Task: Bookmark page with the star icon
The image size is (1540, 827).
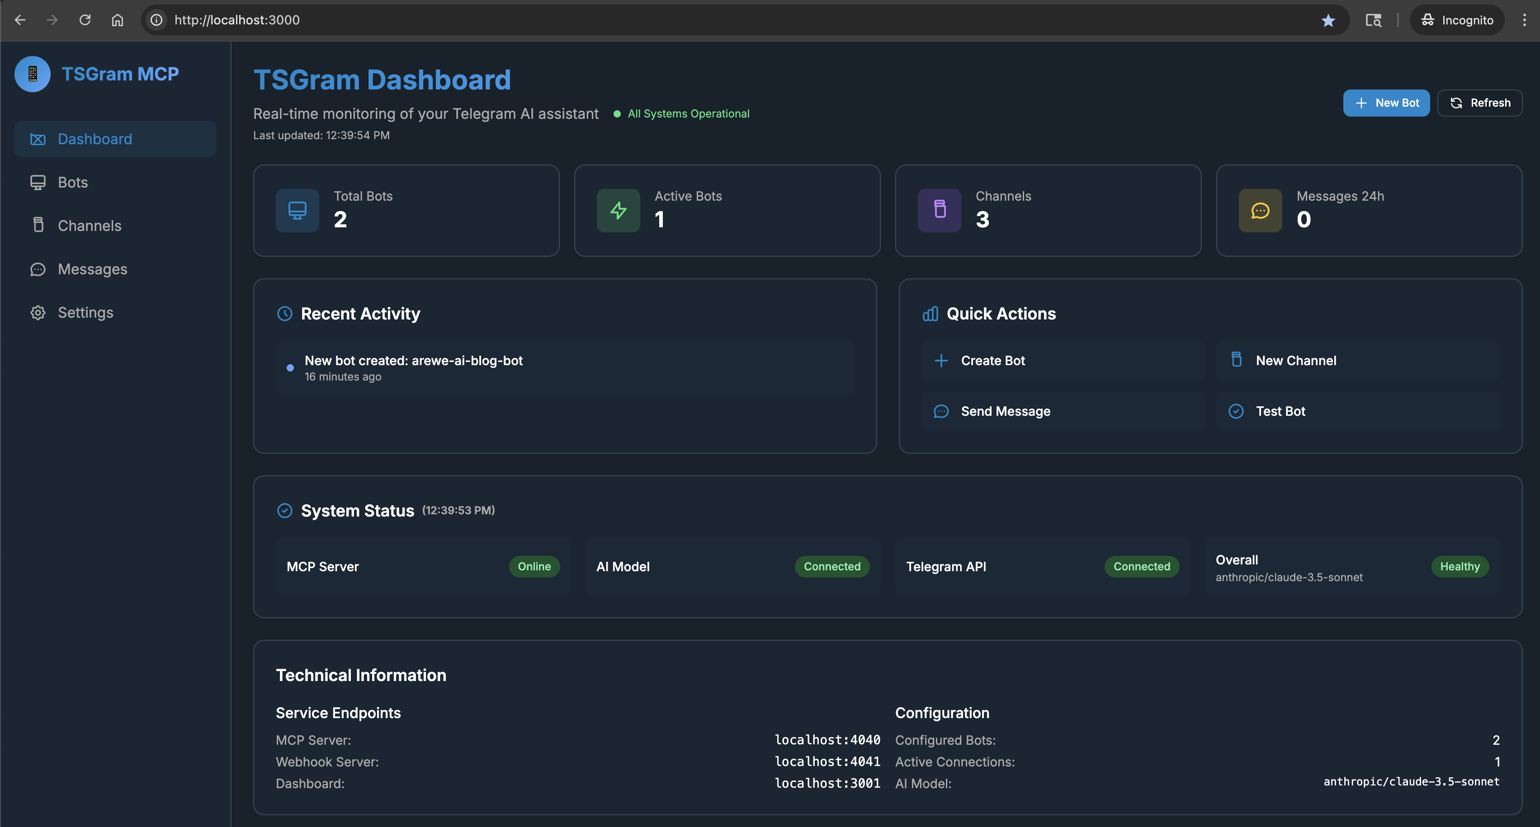Action: point(1328,20)
